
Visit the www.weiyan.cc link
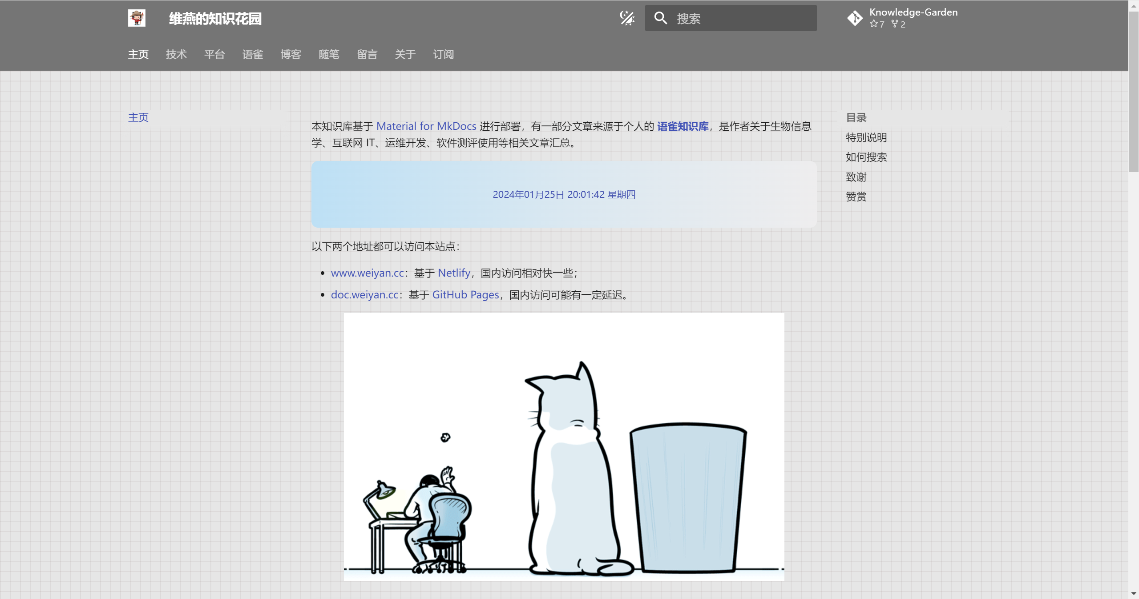pyautogui.click(x=367, y=273)
